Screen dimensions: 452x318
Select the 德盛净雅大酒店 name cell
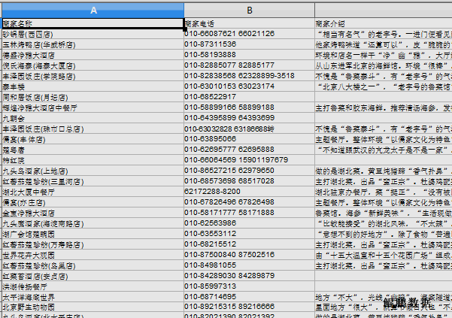pos(93,55)
